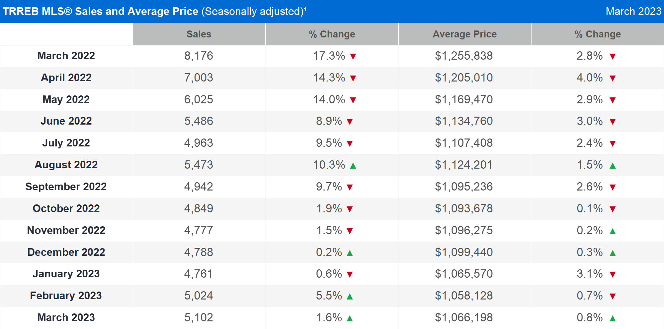Click the green up arrow next to 1.5% price change

click(613, 165)
